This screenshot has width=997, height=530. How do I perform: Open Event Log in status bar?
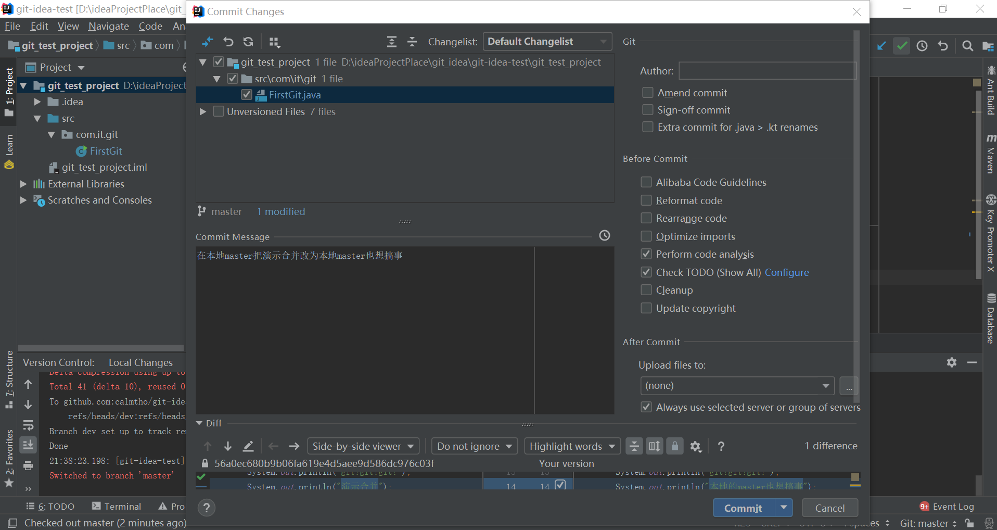pos(947,507)
